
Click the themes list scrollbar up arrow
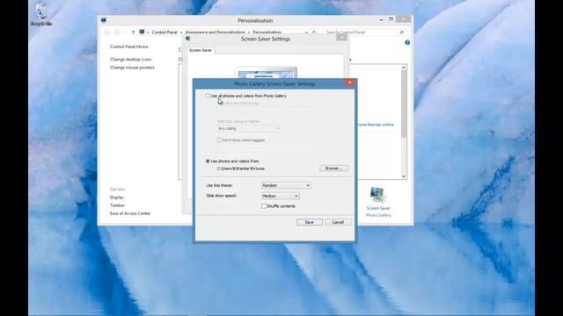[404, 68]
